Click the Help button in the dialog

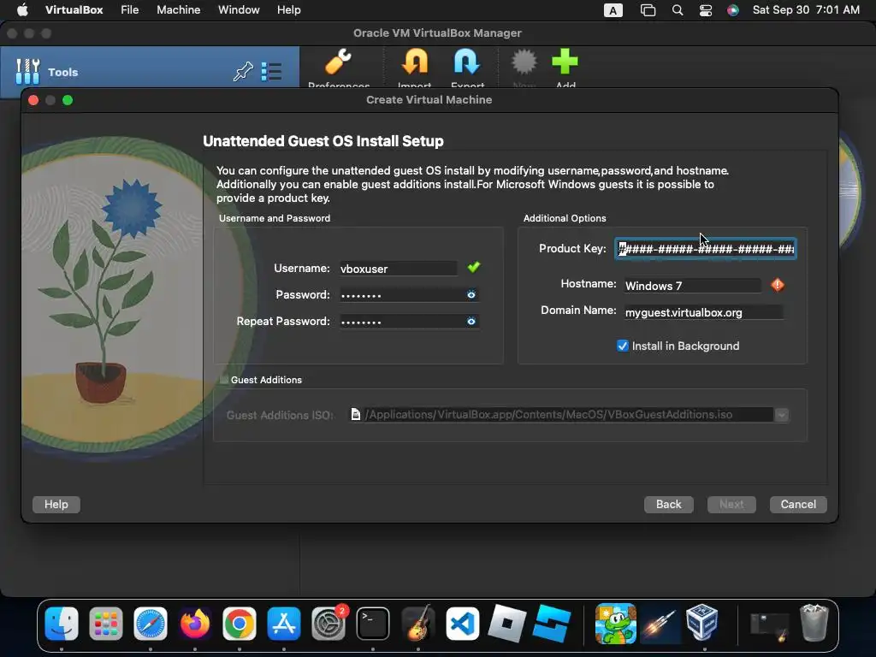click(x=56, y=505)
